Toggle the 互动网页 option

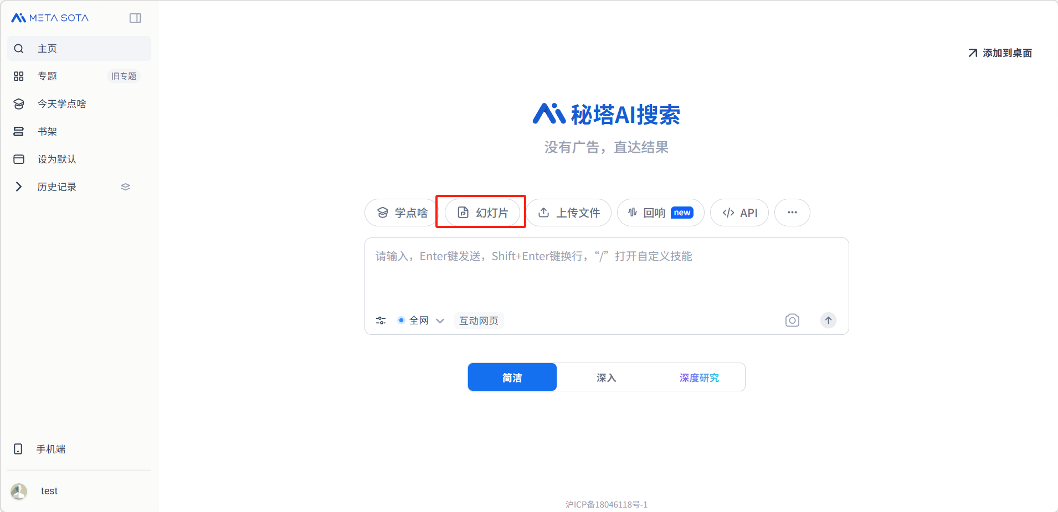479,320
